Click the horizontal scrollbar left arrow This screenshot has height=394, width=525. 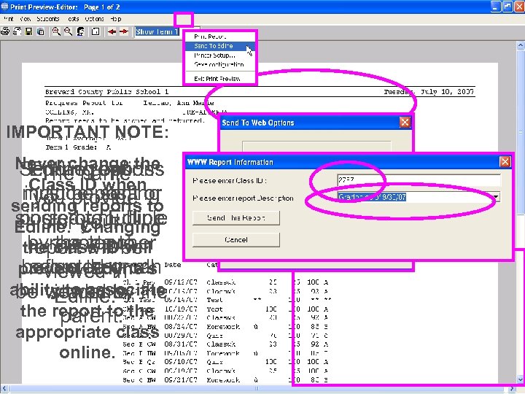pyautogui.click(x=4, y=389)
